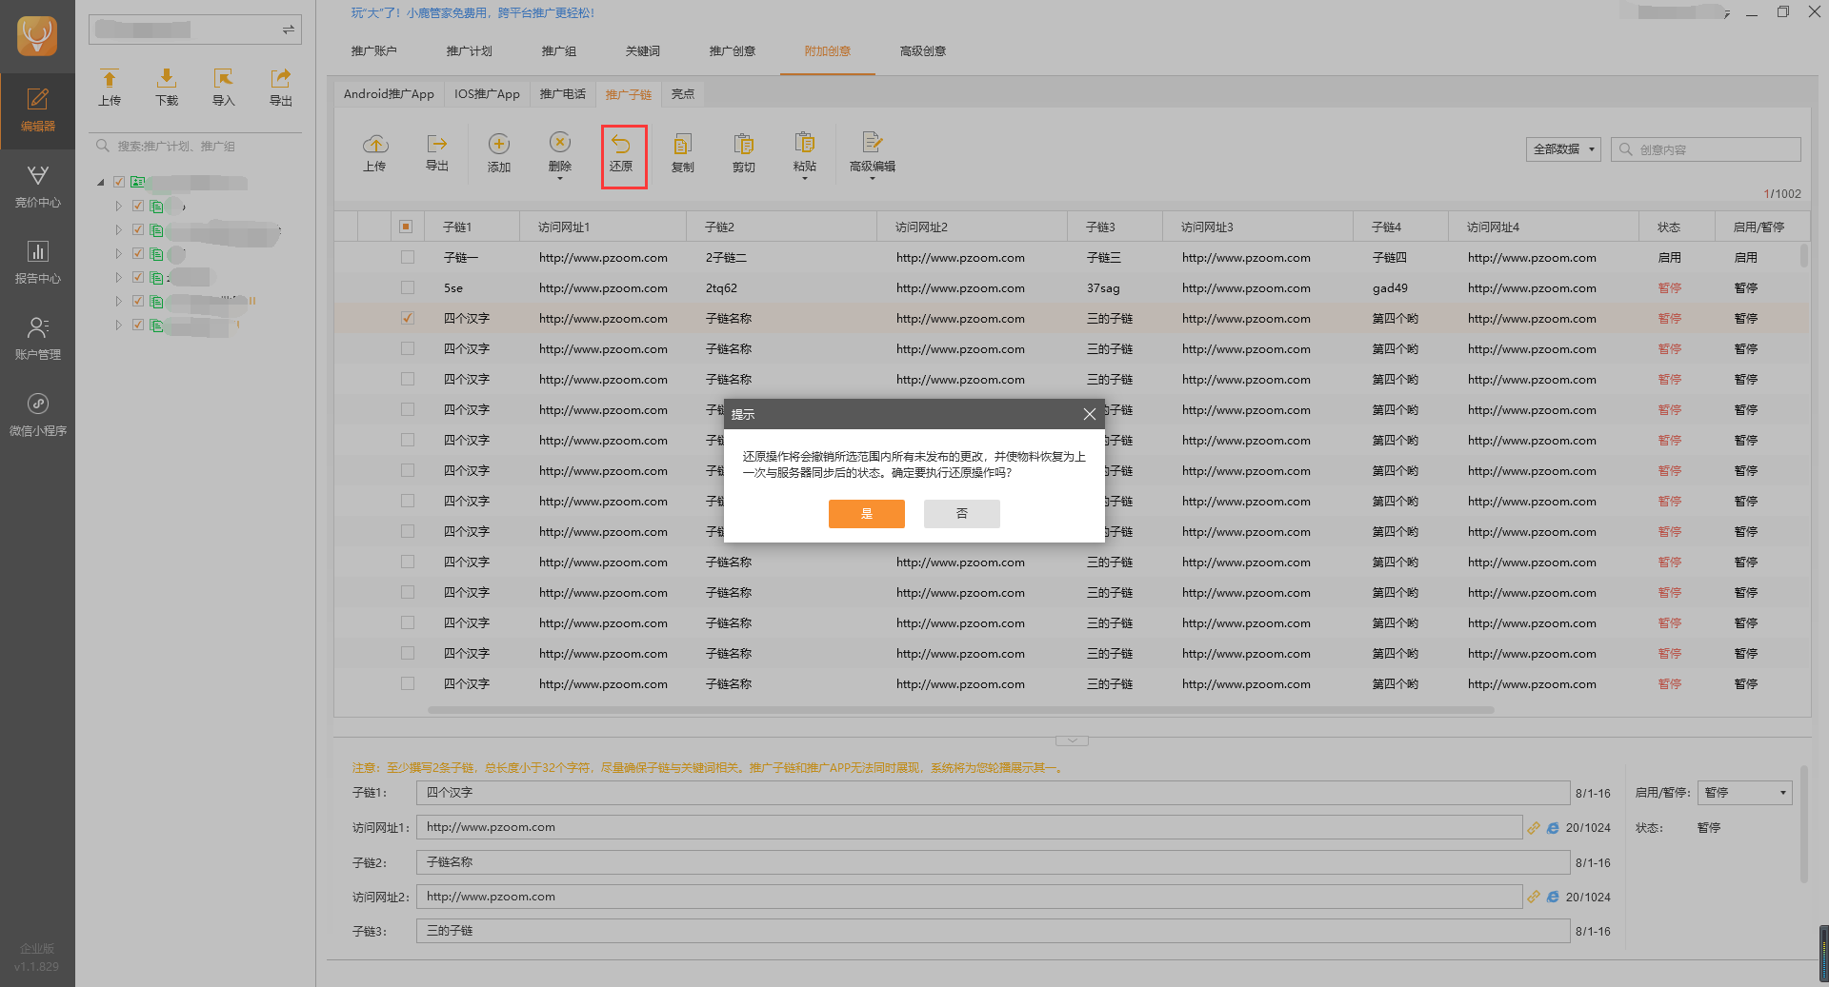Viewport: 1829px width, 987px height.
Task: Switch to the 推广计划 tab
Action: coord(470,51)
